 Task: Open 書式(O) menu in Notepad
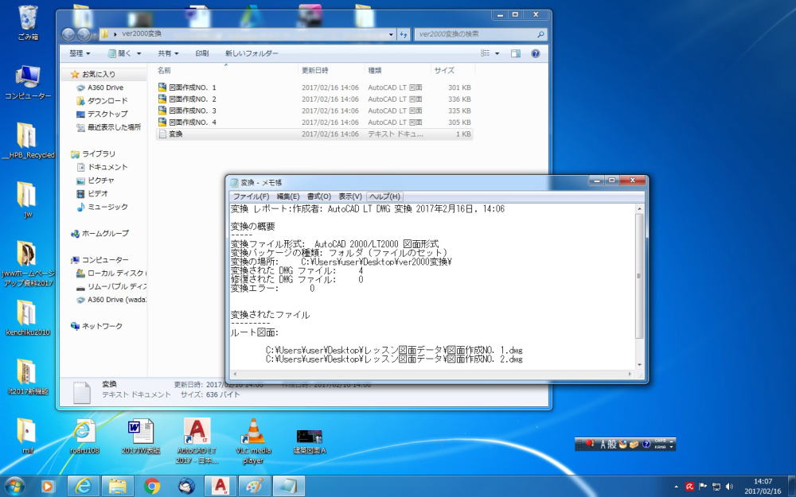[319, 196]
